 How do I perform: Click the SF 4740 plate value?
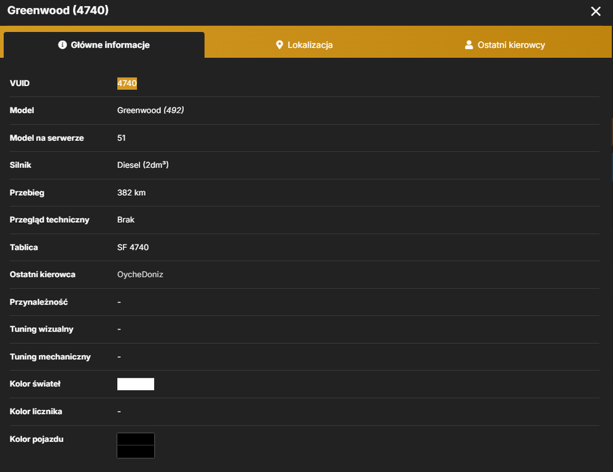point(133,247)
